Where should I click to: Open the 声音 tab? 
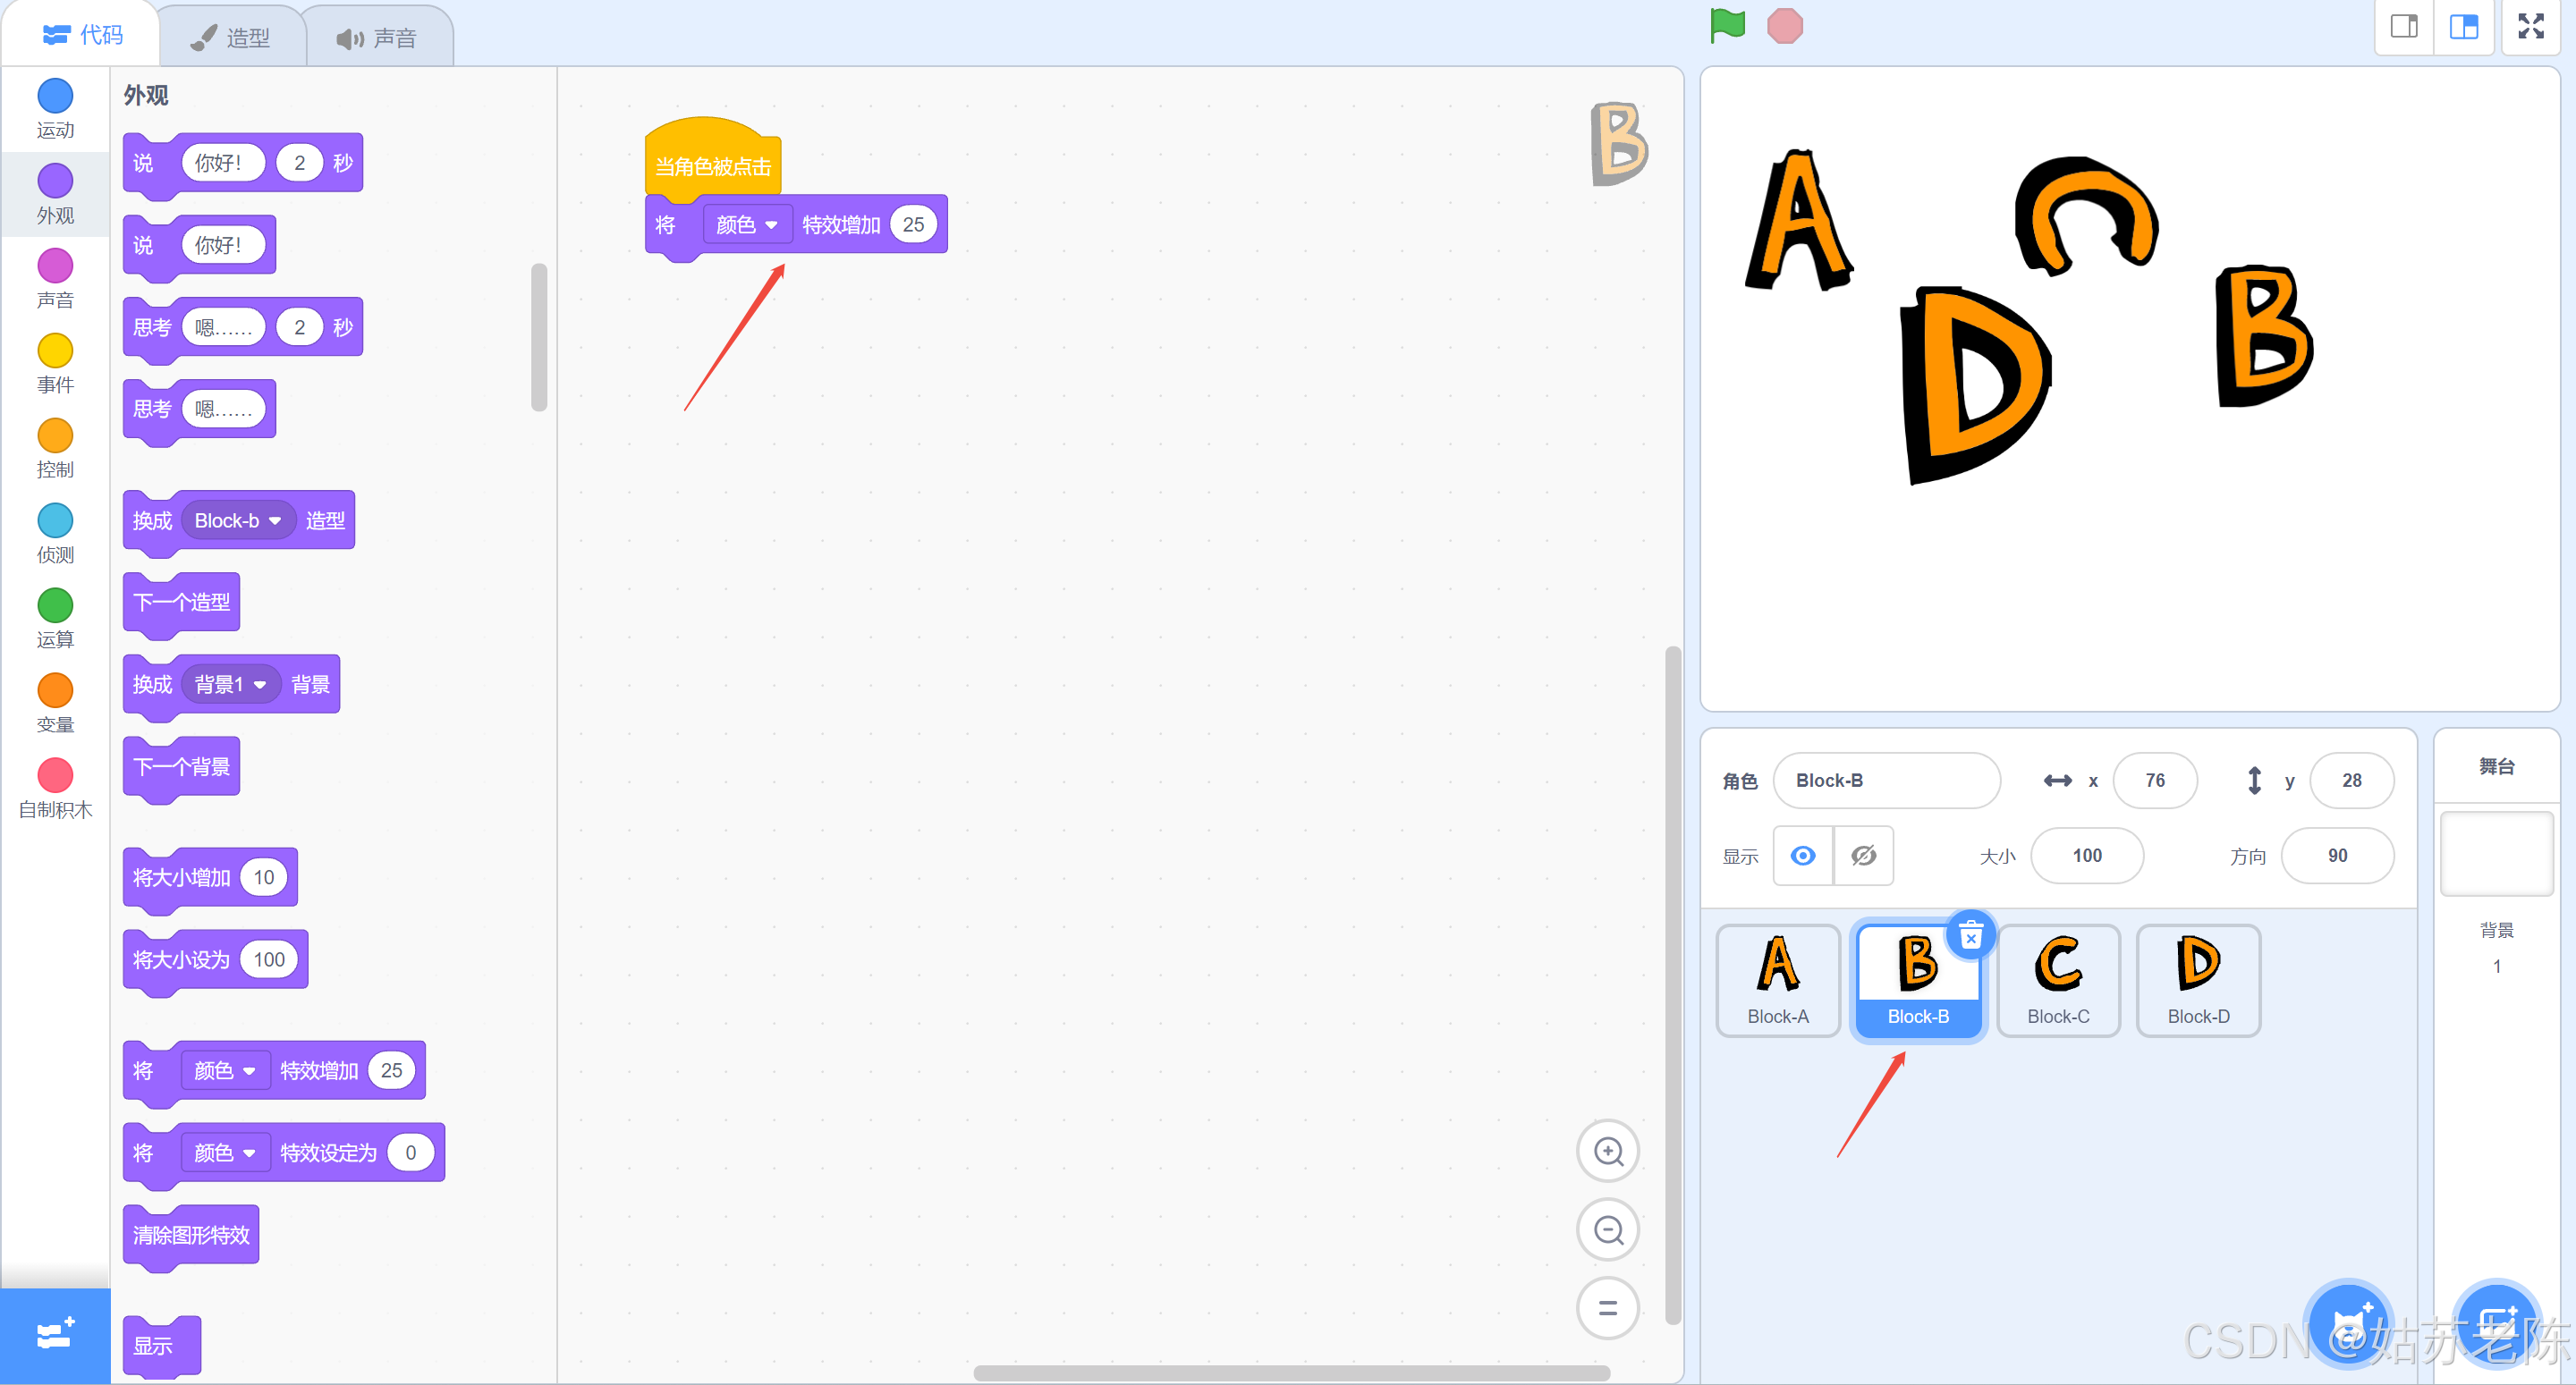coord(377,38)
